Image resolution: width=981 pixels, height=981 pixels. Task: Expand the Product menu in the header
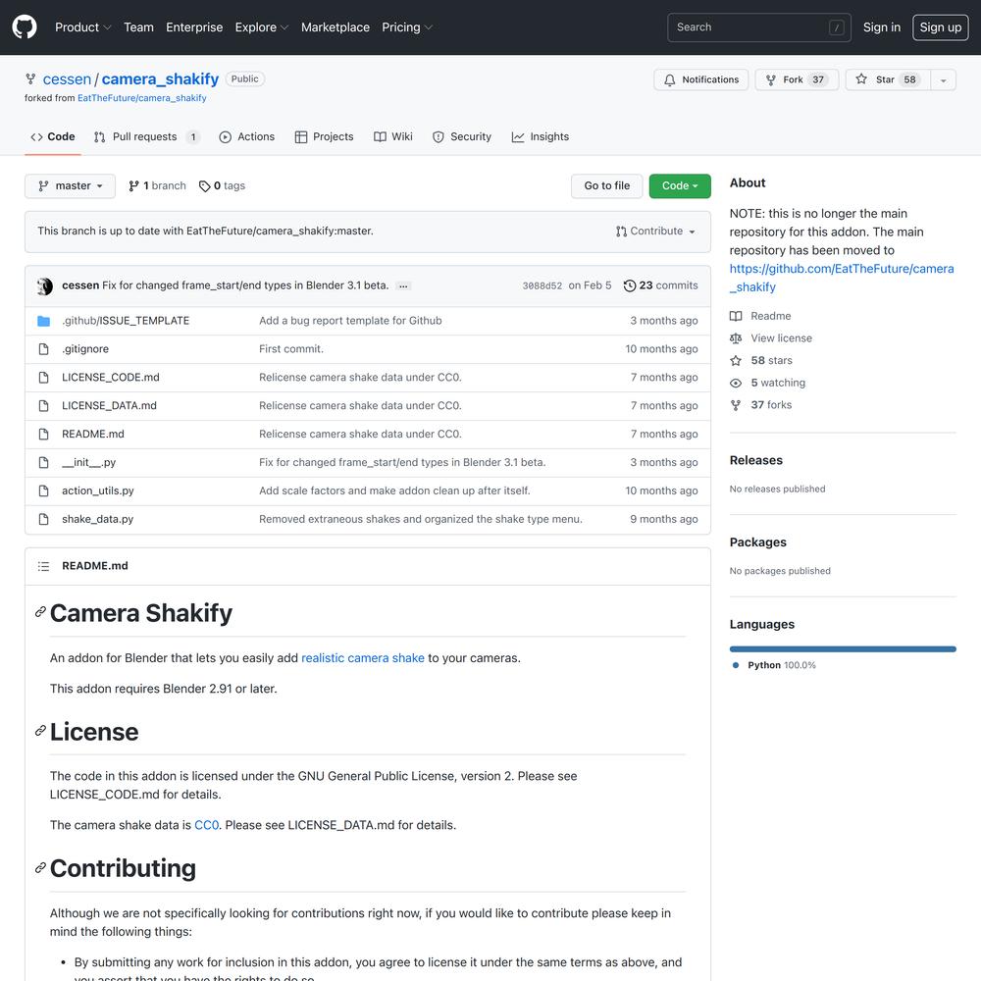[82, 26]
